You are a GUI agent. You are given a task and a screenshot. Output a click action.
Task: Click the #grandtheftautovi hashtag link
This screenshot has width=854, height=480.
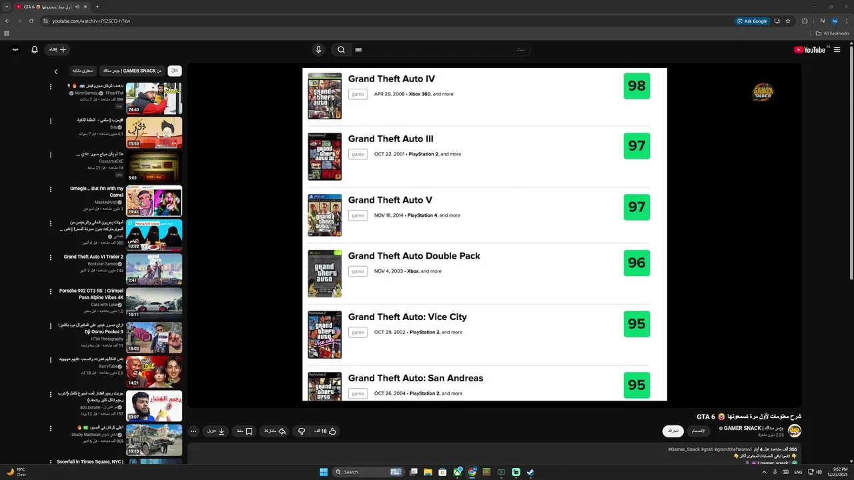tap(734, 449)
